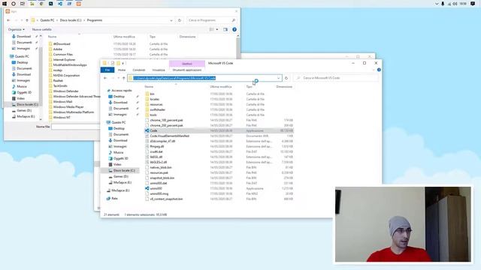The width and height of the screenshot is (481, 270).
Task: Select the nodejs folder in Programmi dialog
Action: pos(57,70)
